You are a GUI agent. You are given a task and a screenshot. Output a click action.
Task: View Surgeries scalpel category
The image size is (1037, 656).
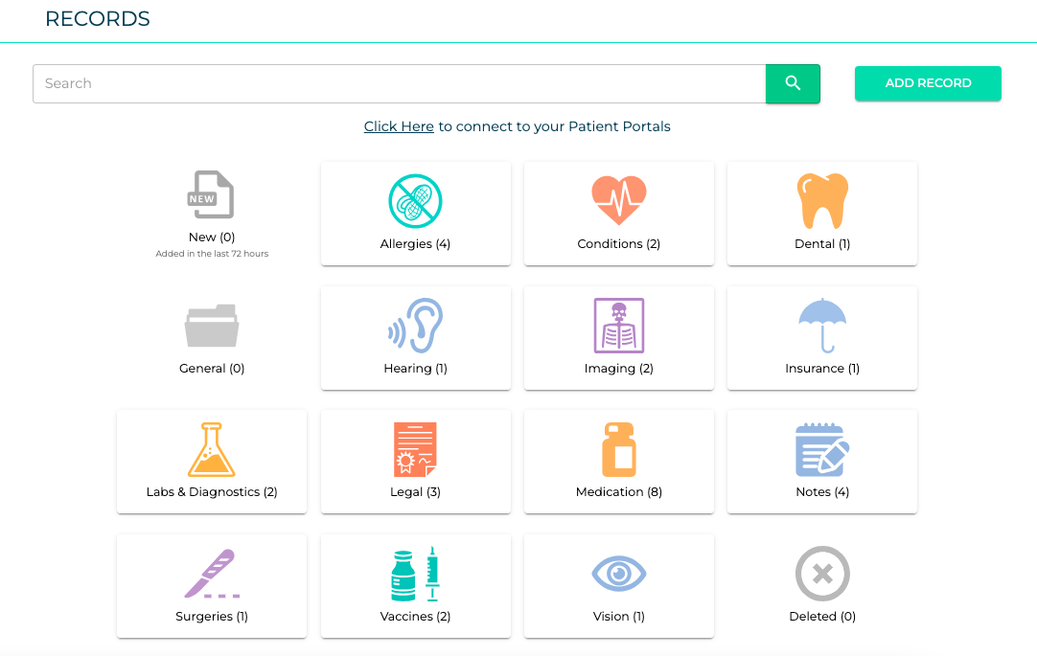(212, 585)
